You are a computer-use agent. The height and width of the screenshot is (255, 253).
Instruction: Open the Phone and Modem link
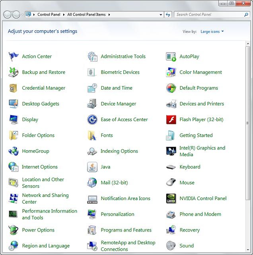coord(200,214)
